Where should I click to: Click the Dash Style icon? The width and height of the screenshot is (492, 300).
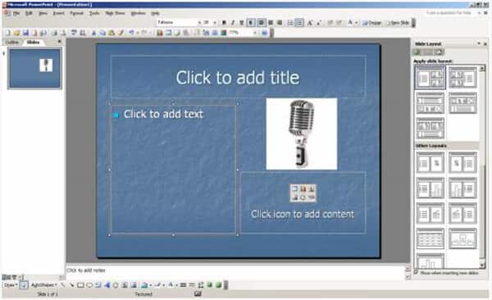coord(192,285)
